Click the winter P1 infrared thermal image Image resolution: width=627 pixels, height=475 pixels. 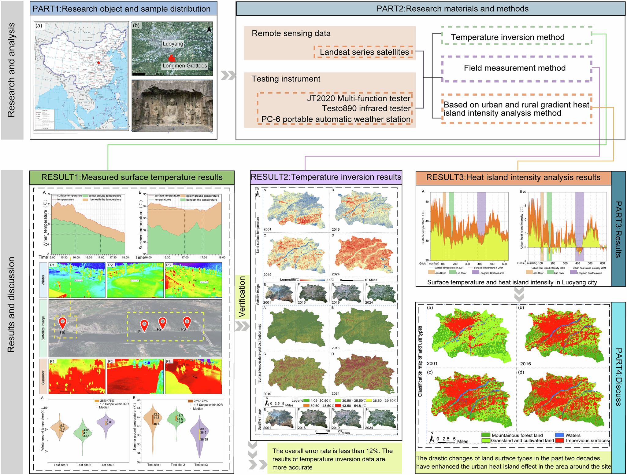(77, 280)
